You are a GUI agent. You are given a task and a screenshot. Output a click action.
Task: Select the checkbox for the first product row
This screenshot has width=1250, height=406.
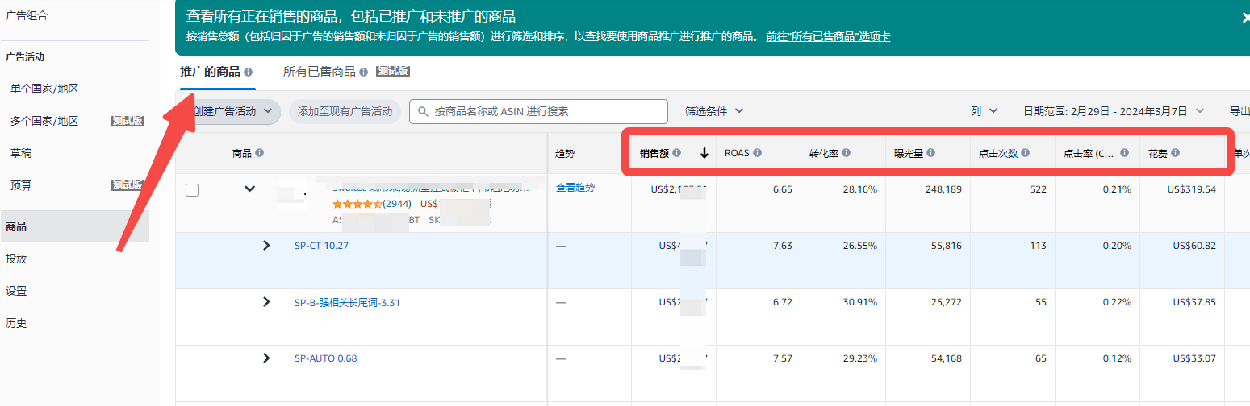coord(192,190)
